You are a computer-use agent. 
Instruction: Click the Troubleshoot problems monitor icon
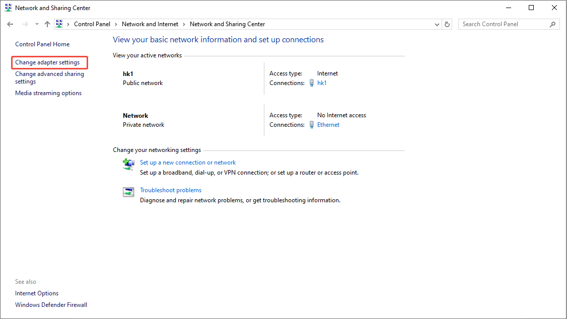pos(128,192)
